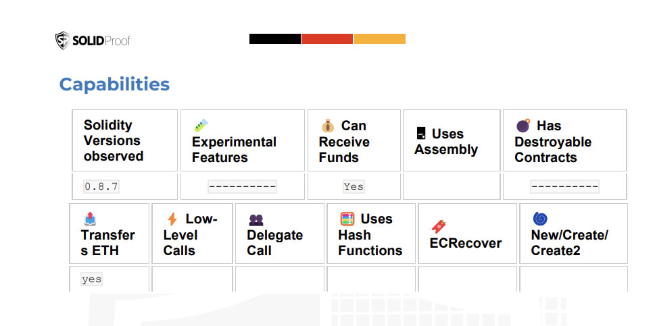Image resolution: width=655 pixels, height=326 pixels.
Task: Click the blue spiral New/Create/Create2 icon
Action: (540, 219)
